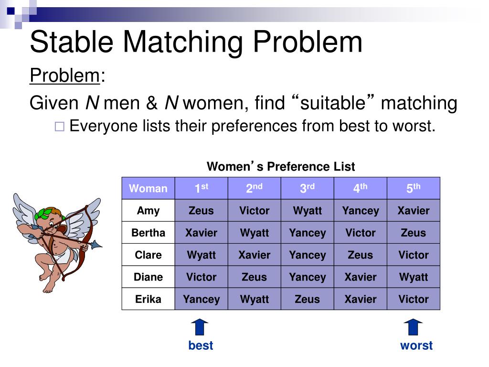489x367 pixels.
Task: Select the "Woman" column header cell
Action: pyautogui.click(x=148, y=188)
